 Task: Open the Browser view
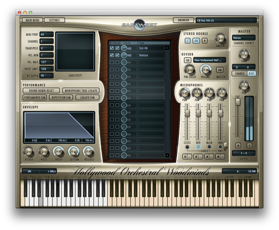(x=184, y=20)
